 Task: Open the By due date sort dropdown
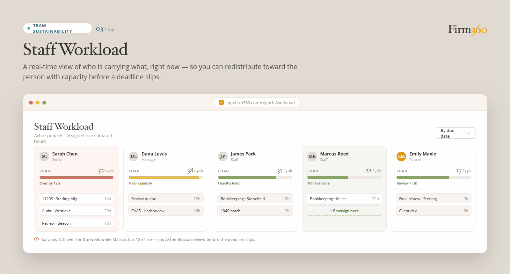[455, 133]
